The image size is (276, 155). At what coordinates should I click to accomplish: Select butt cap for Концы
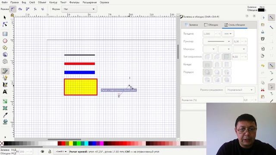point(207,65)
